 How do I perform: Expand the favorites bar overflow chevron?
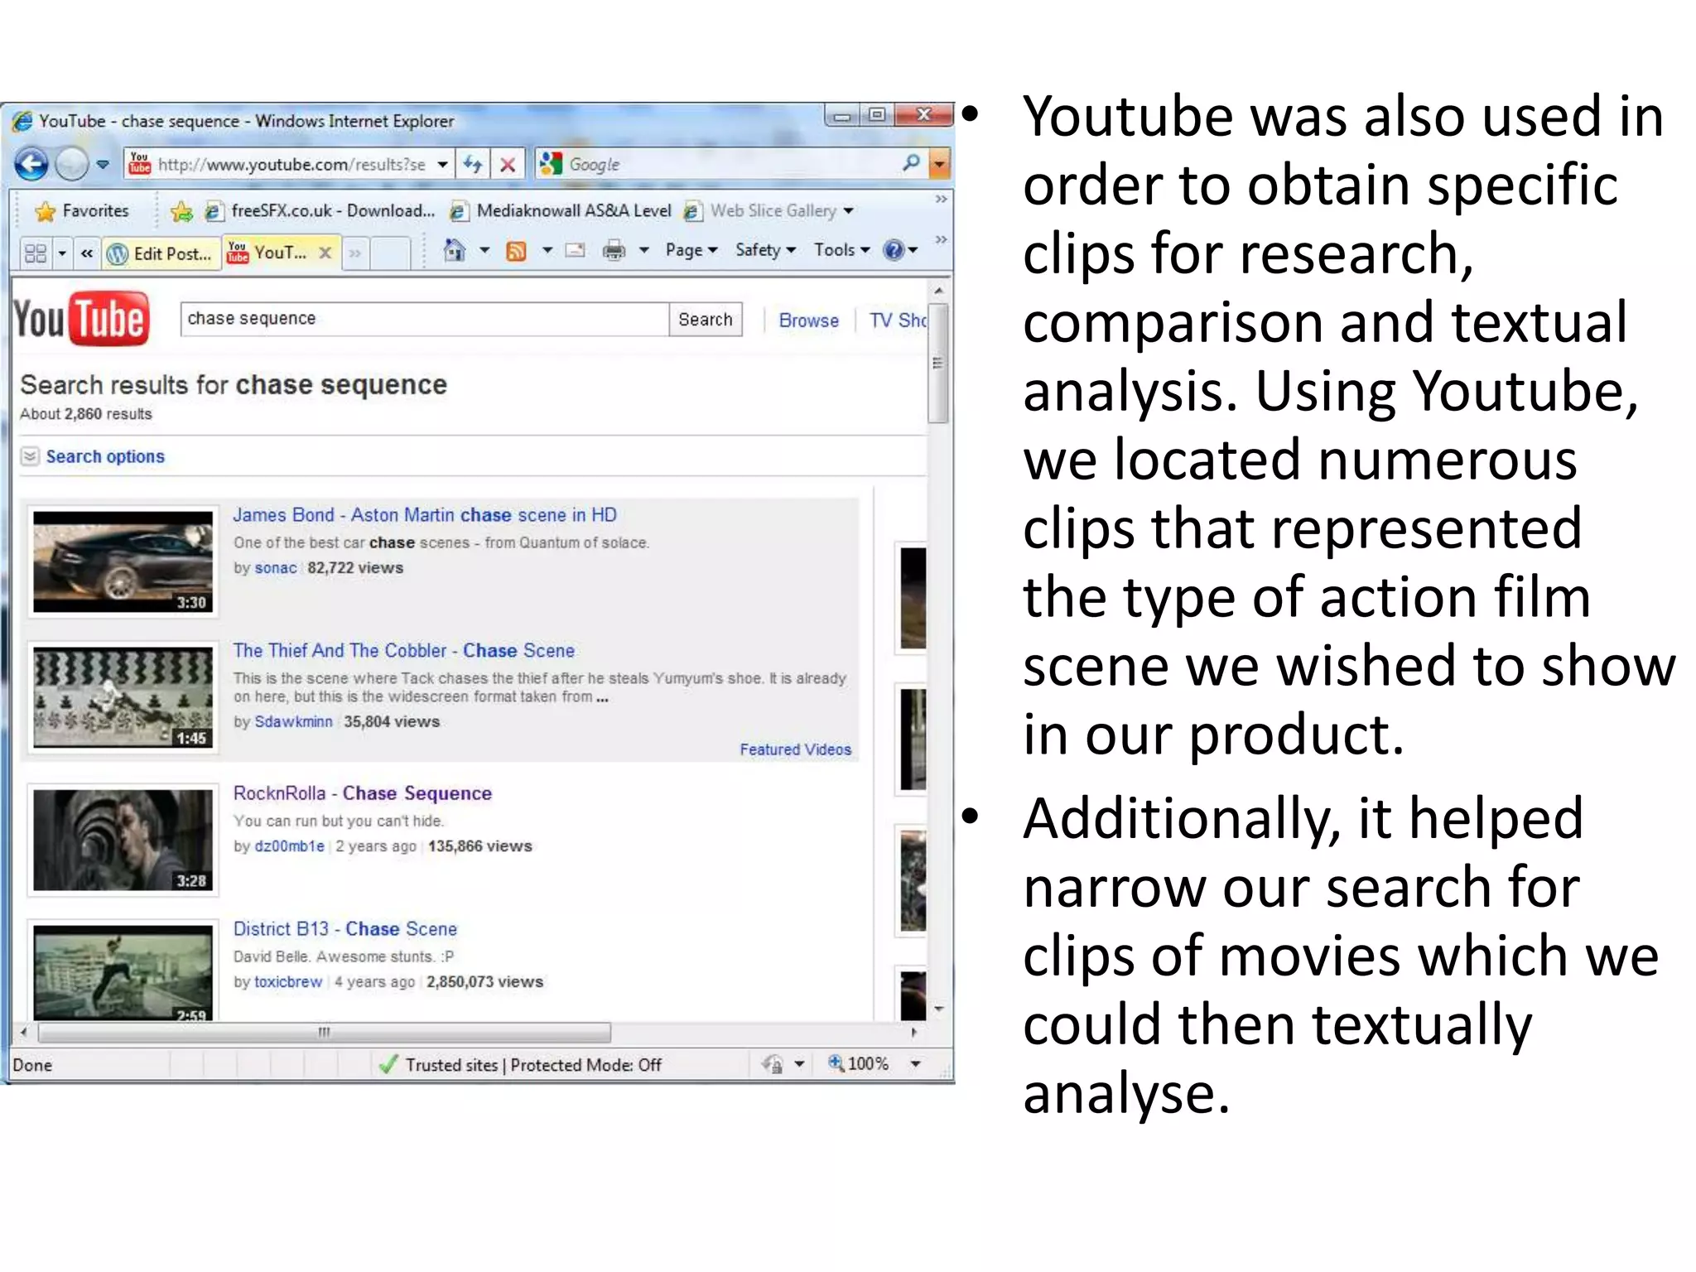tap(941, 199)
